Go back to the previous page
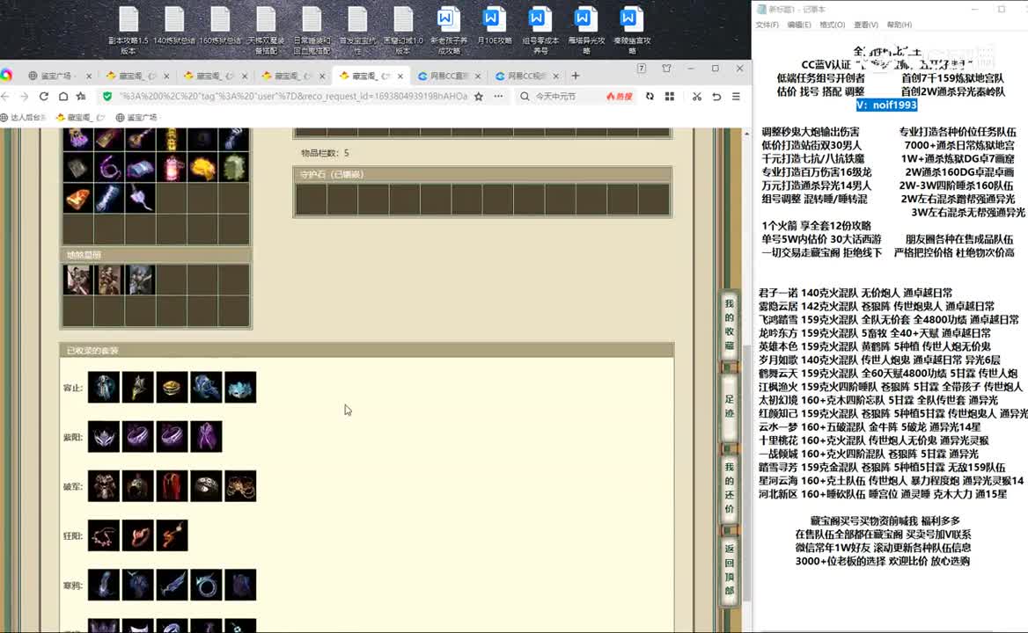This screenshot has width=1028, height=633. pyautogui.click(x=5, y=96)
